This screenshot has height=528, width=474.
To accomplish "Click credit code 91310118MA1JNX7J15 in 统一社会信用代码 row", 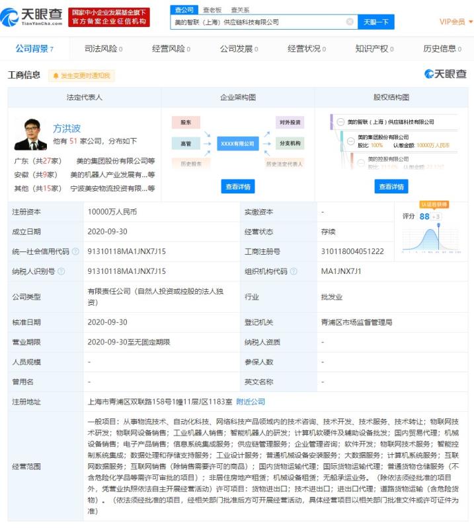I will 126,251.
